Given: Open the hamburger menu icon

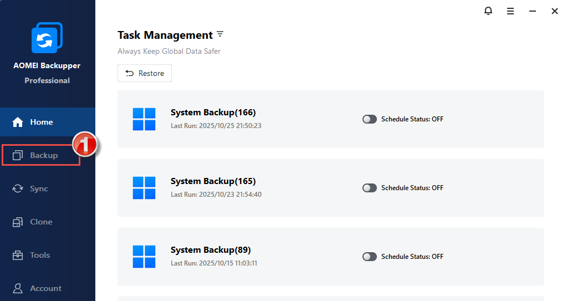Looking at the screenshot, I should click(x=510, y=11).
